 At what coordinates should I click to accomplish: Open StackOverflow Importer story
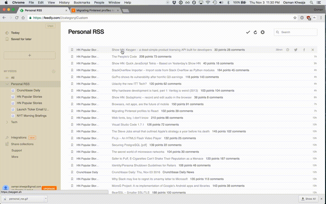click(163, 70)
